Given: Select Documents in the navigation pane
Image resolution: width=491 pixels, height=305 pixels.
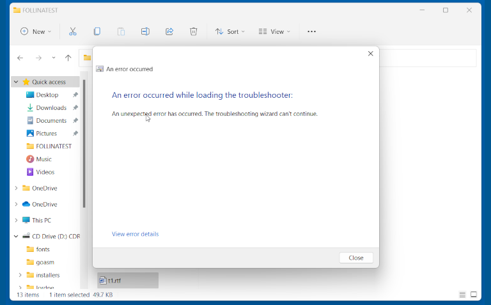Looking at the screenshot, I should click(x=51, y=120).
